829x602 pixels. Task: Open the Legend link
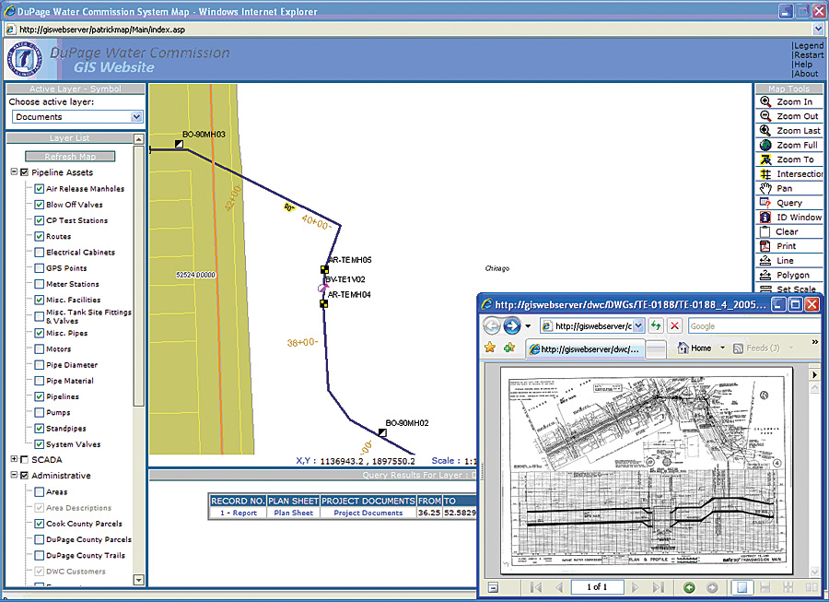(809, 46)
